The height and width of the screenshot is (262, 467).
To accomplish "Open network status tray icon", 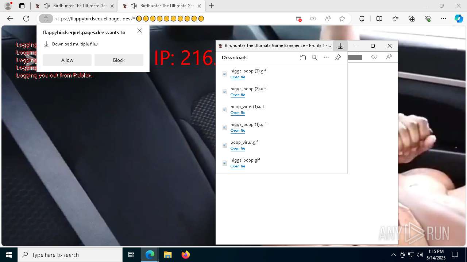I will (x=411, y=255).
